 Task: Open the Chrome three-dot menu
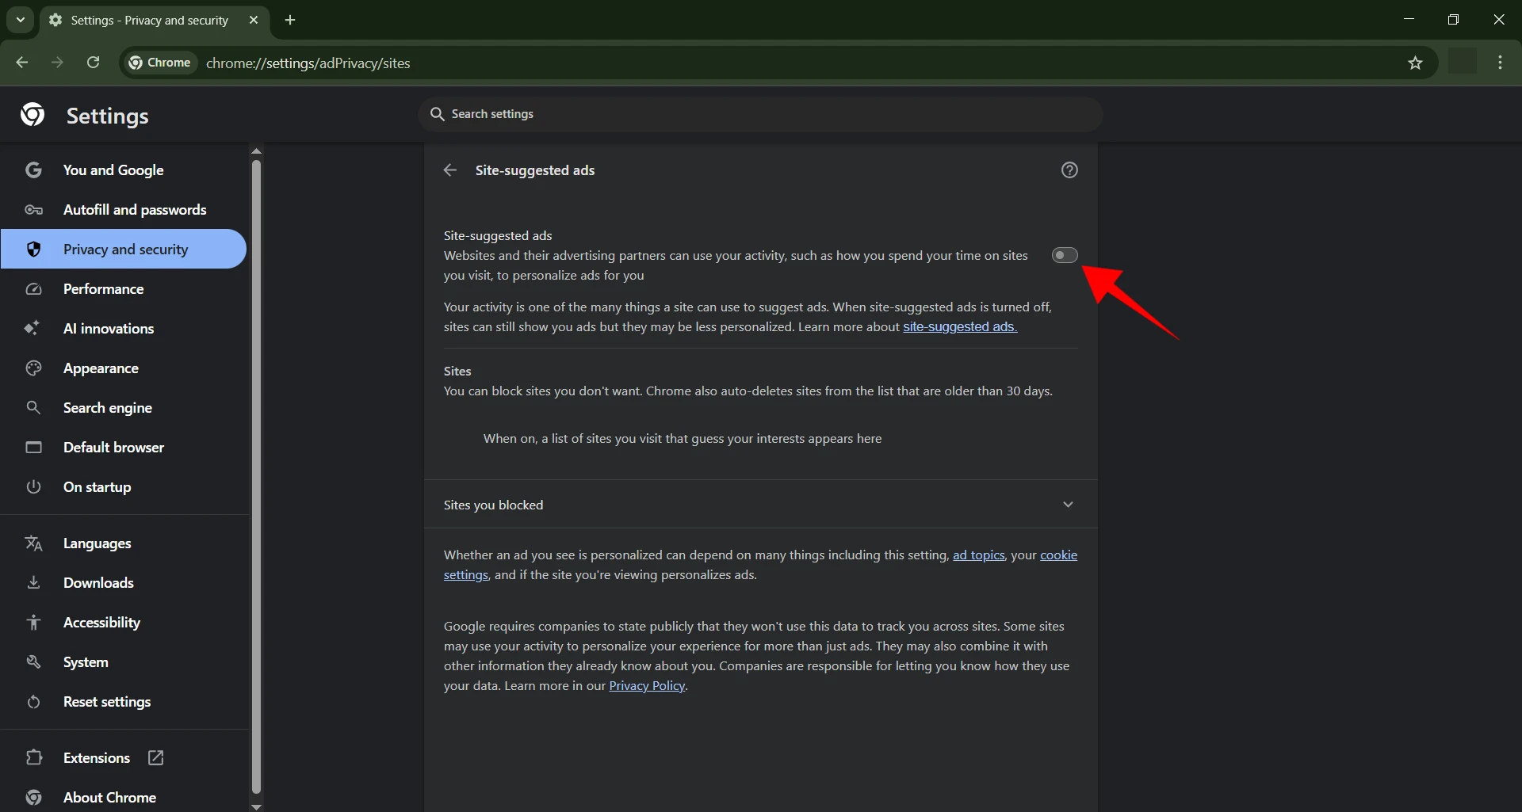[x=1501, y=63]
